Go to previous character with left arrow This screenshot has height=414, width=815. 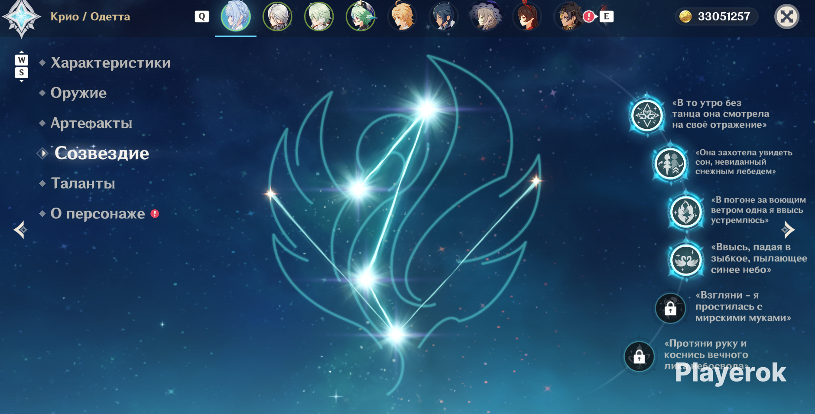point(20,230)
